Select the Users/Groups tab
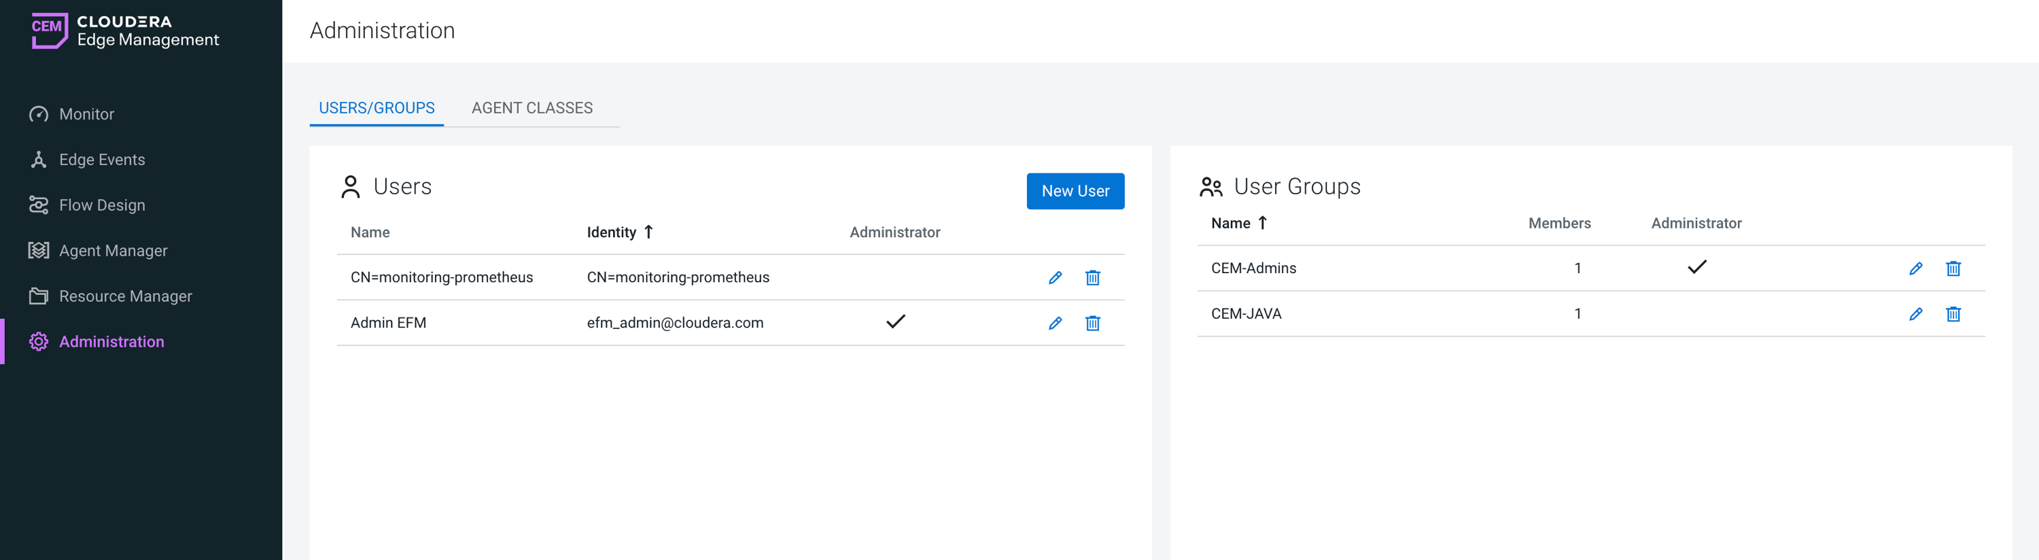The image size is (2039, 560). (x=376, y=108)
